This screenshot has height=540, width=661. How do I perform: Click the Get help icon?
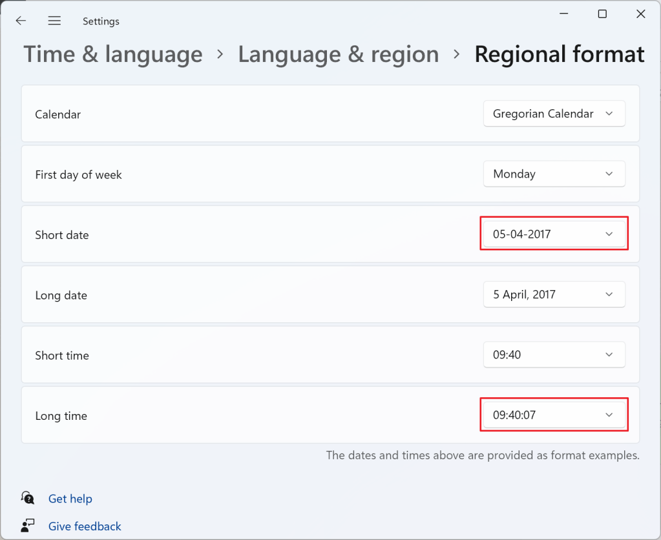28,498
